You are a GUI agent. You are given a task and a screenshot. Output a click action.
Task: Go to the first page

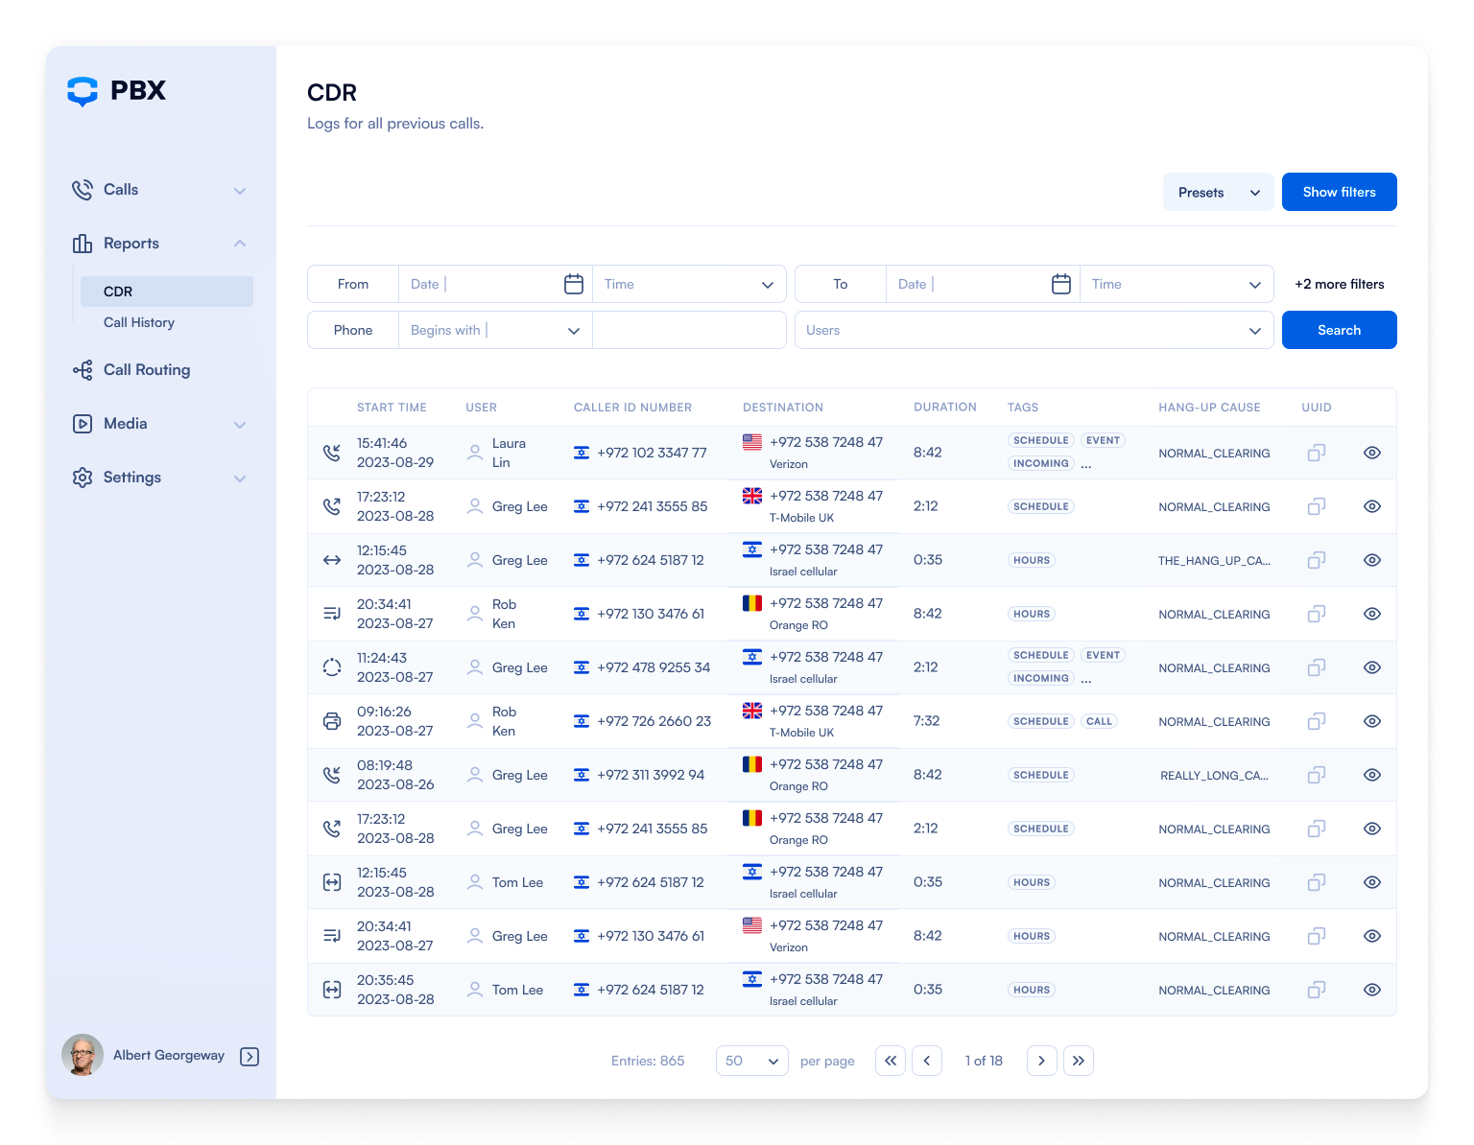pos(891,1061)
